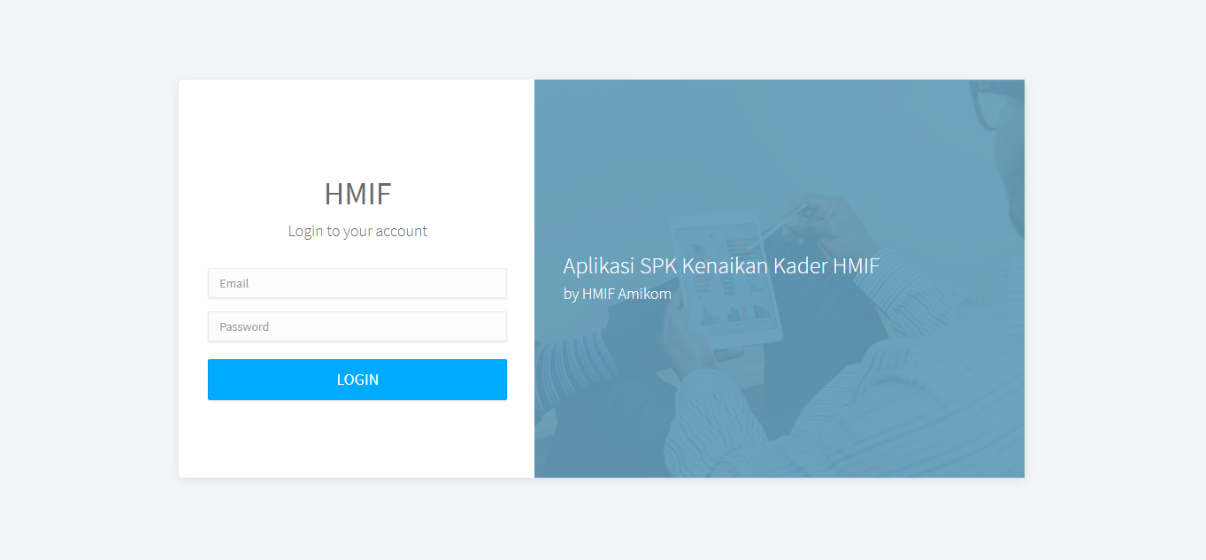Click the 'Aplikasi SPK Kenaikan Kader HMIF' title

pos(721,265)
